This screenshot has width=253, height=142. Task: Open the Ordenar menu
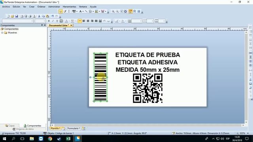(41, 7)
